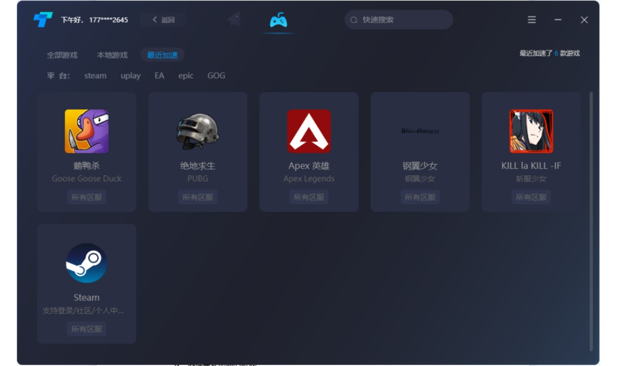The image size is (617, 366).
Task: Click the blue app logo at top left
Action: tap(43, 20)
